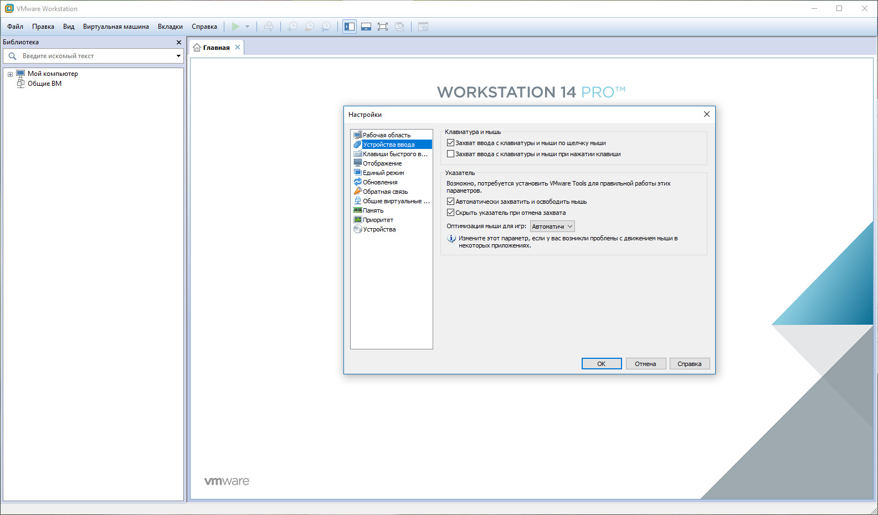The width and height of the screenshot is (878, 515).
Task: Open Отображение settings category
Action: coord(382,163)
